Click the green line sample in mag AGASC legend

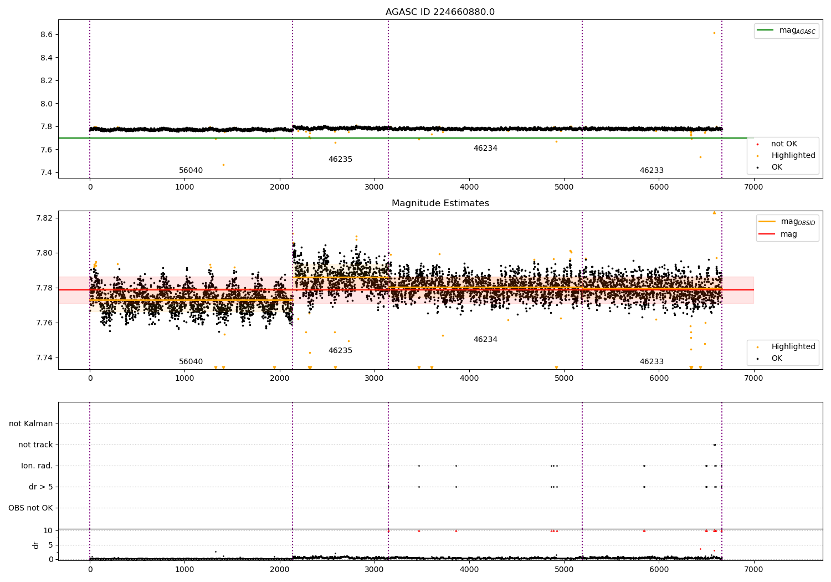coord(765,30)
